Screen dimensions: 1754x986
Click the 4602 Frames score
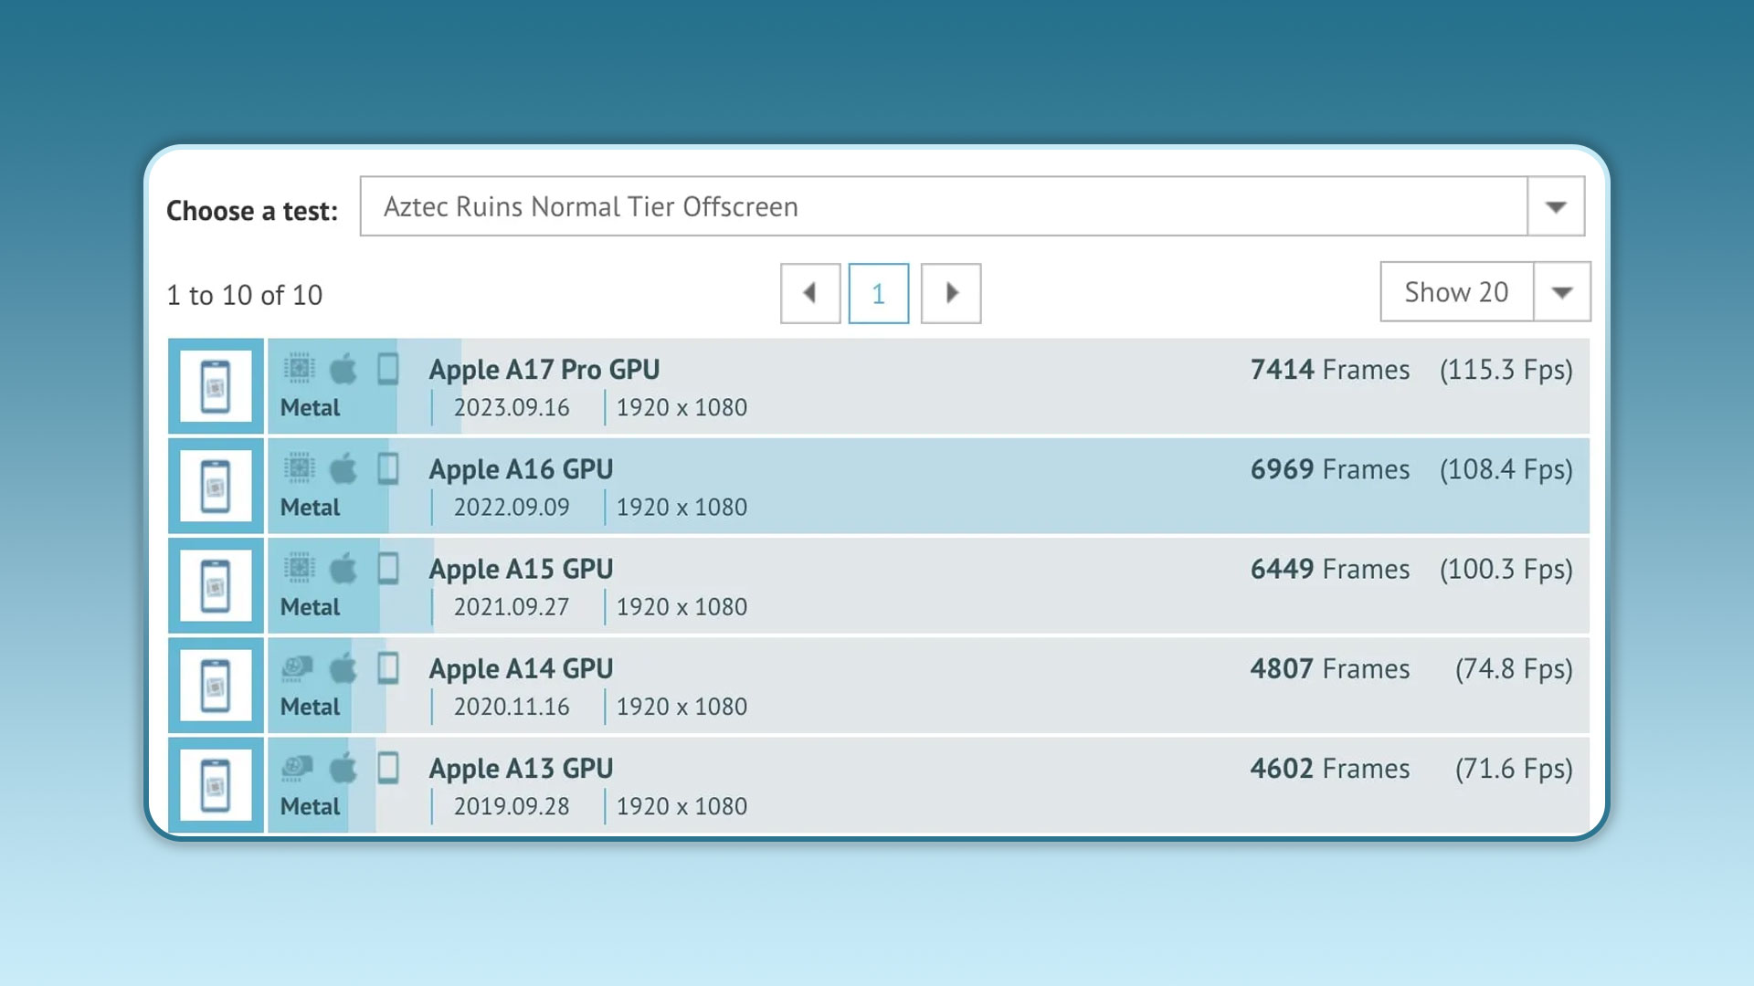(1330, 769)
